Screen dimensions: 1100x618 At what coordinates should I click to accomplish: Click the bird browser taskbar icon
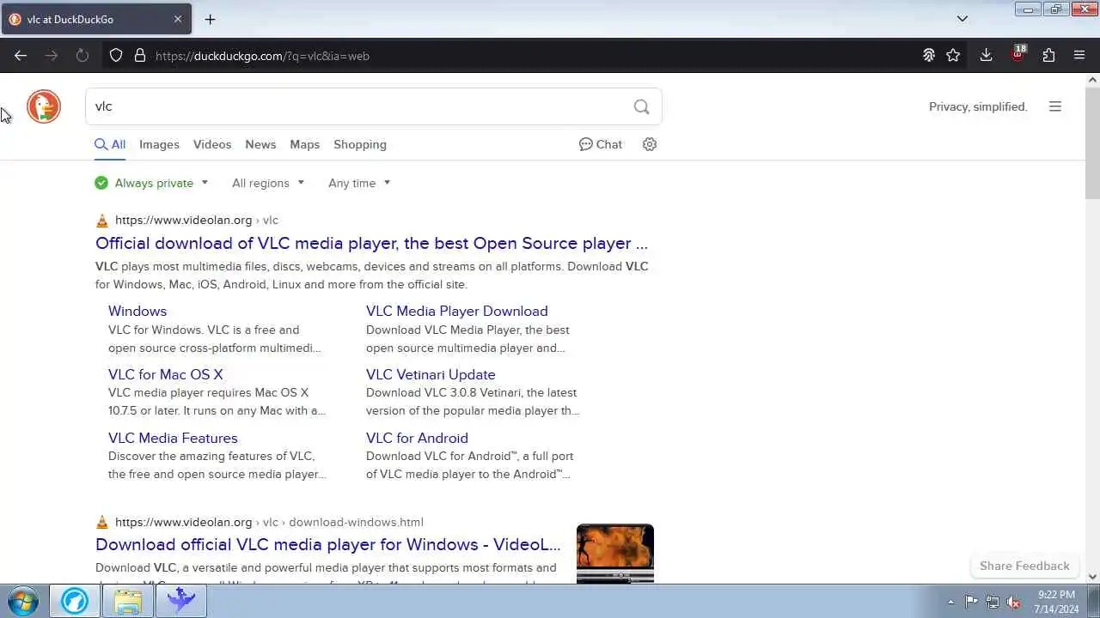pos(181,601)
